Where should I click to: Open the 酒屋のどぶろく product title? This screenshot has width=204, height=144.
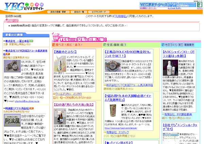tap(65, 52)
